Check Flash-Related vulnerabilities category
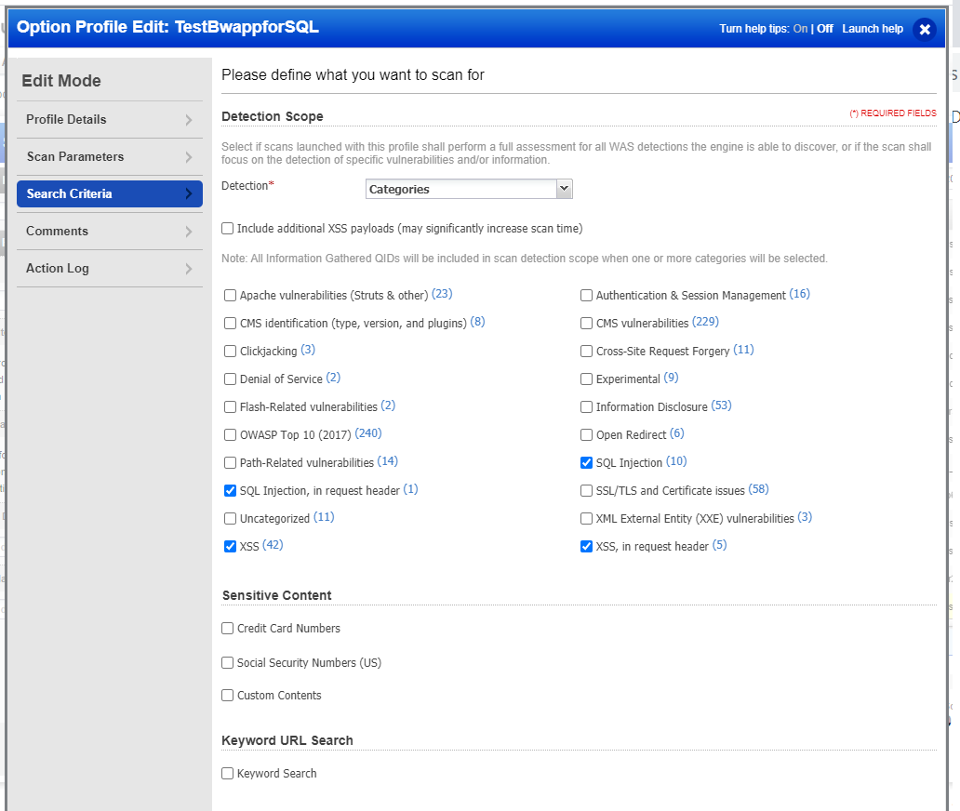Viewport: 960px width, 811px height. click(230, 407)
